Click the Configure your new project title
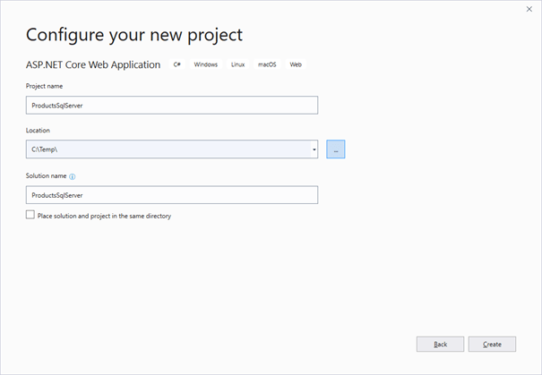 (x=134, y=35)
